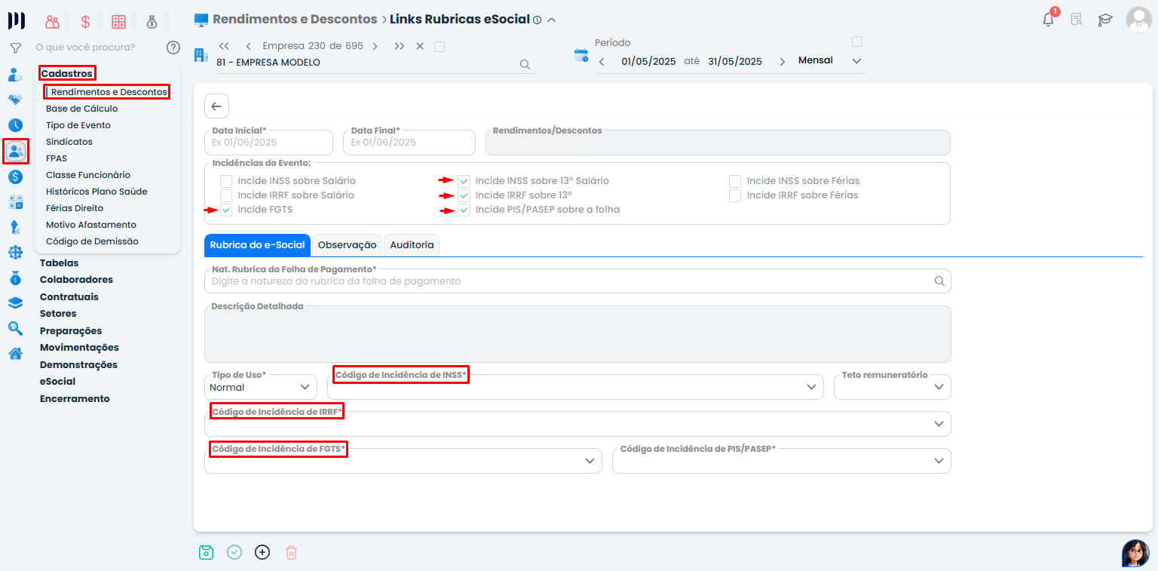1158x571 pixels.
Task: Open Base de Cálculo menu item
Action: (81, 109)
